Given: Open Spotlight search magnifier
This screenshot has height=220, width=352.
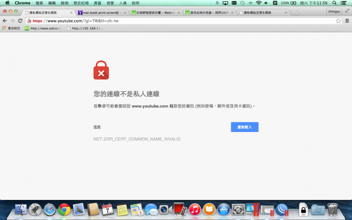Looking at the screenshot, I should pyautogui.click(x=334, y=3).
